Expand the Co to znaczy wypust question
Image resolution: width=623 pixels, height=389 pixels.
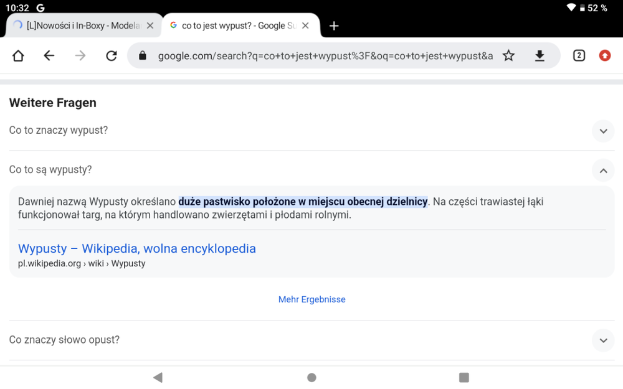[602, 131]
